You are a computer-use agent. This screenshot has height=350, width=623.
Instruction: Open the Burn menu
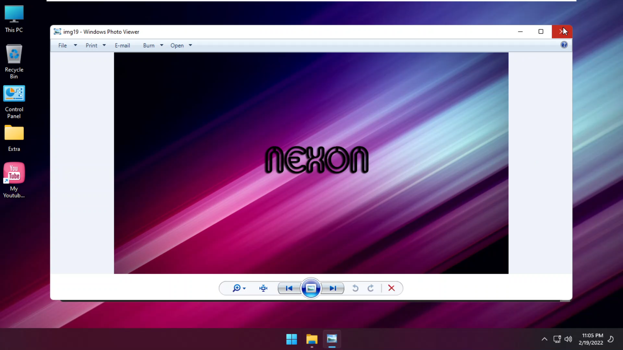[149, 45]
